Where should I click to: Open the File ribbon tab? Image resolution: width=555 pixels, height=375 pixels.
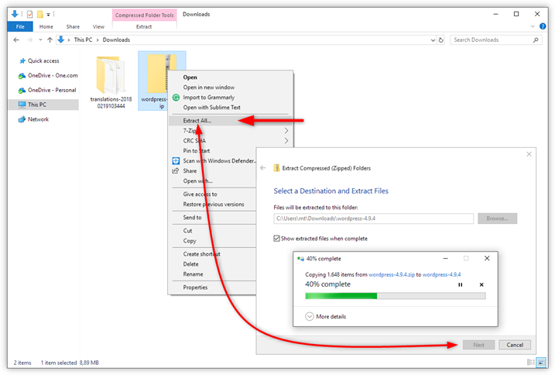(x=20, y=26)
